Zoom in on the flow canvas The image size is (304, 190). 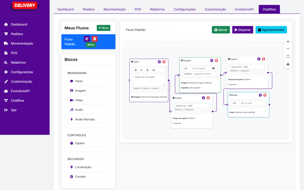(x=288, y=42)
